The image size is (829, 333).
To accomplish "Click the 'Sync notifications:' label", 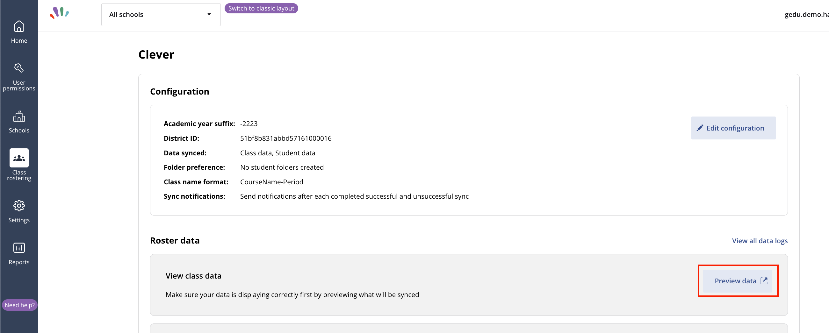I will [x=194, y=196].
